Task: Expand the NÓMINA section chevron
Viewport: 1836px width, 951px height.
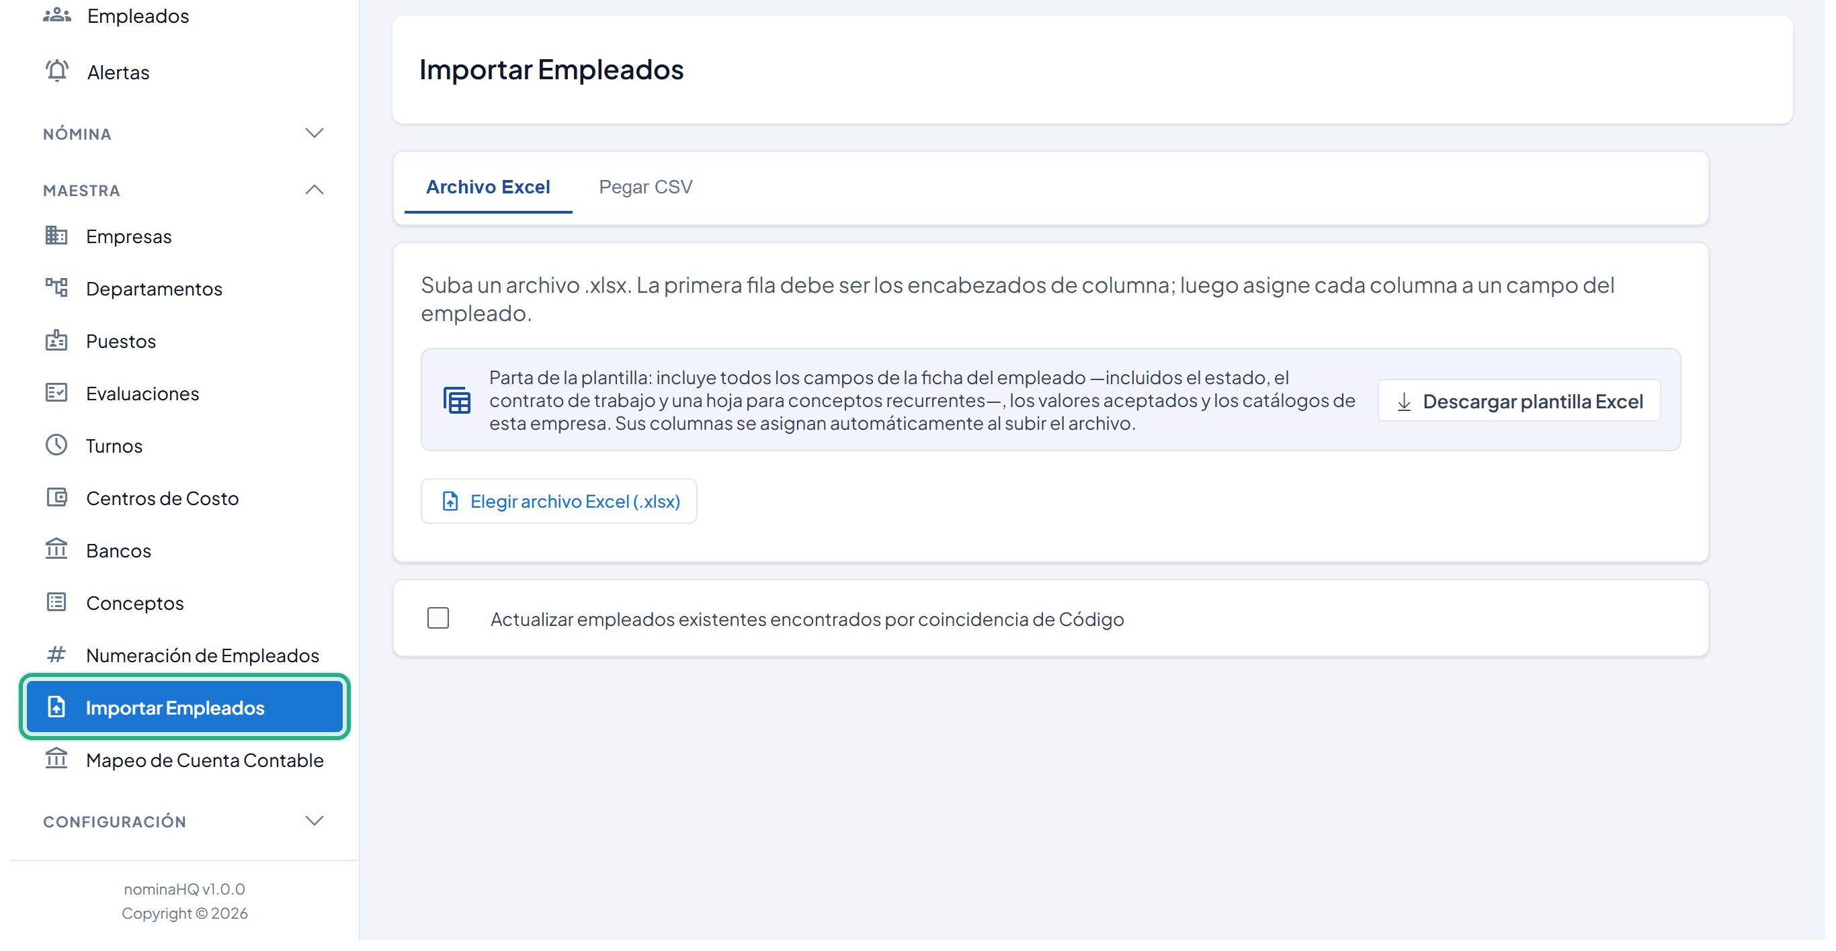Action: tap(316, 134)
